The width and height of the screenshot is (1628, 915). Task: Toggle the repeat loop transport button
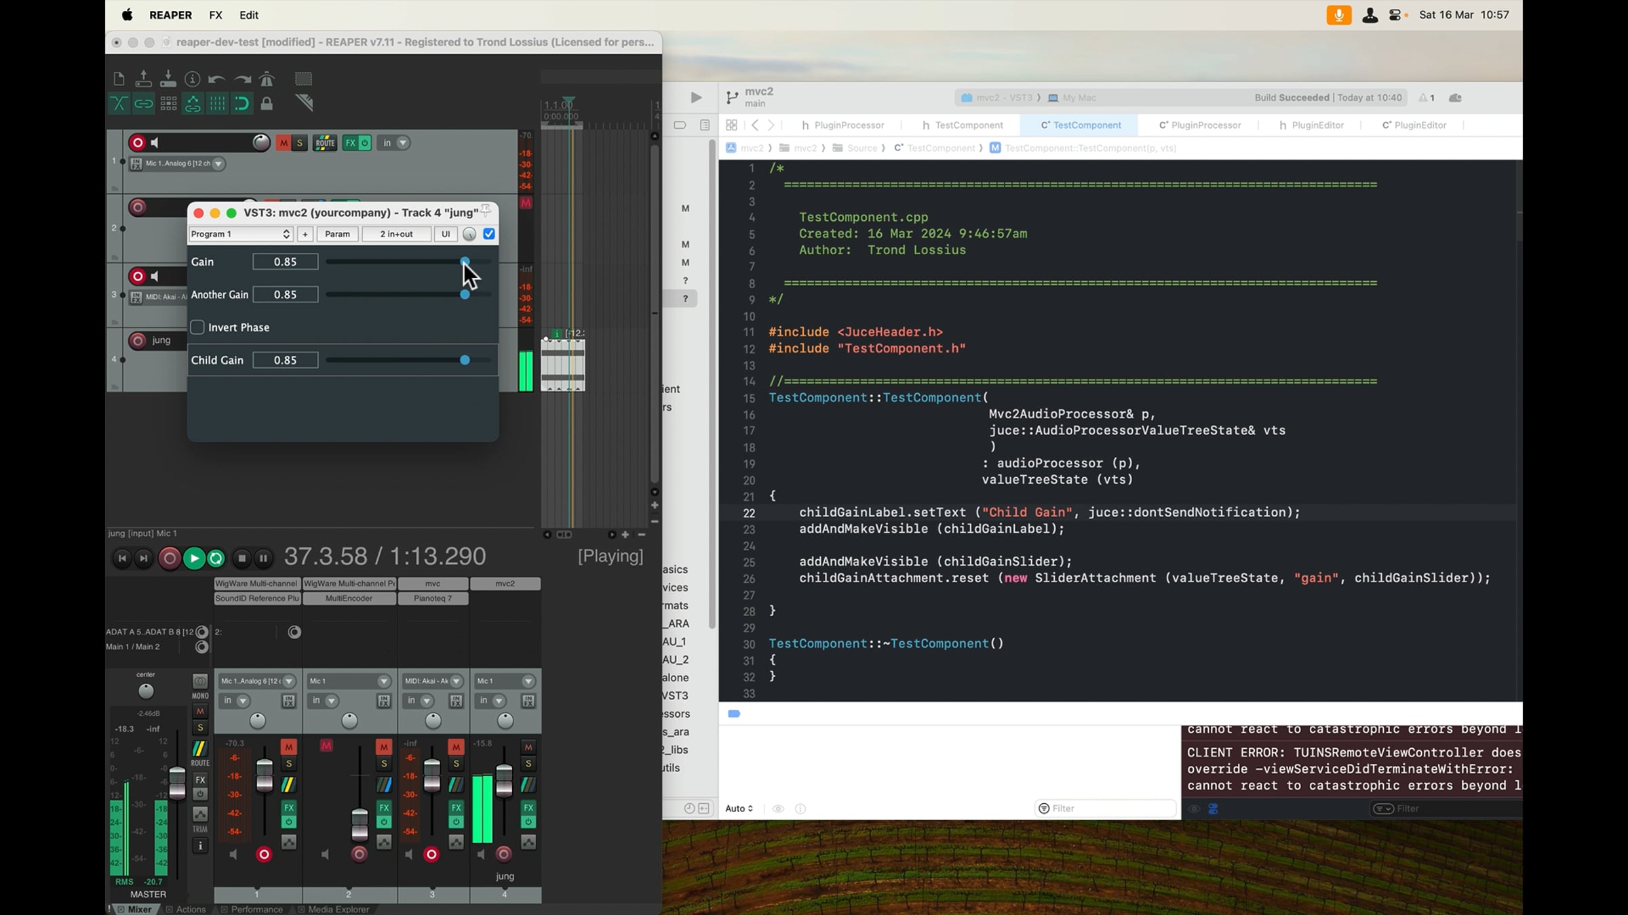point(216,558)
